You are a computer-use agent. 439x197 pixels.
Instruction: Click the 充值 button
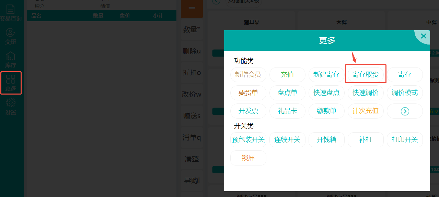coord(287,74)
